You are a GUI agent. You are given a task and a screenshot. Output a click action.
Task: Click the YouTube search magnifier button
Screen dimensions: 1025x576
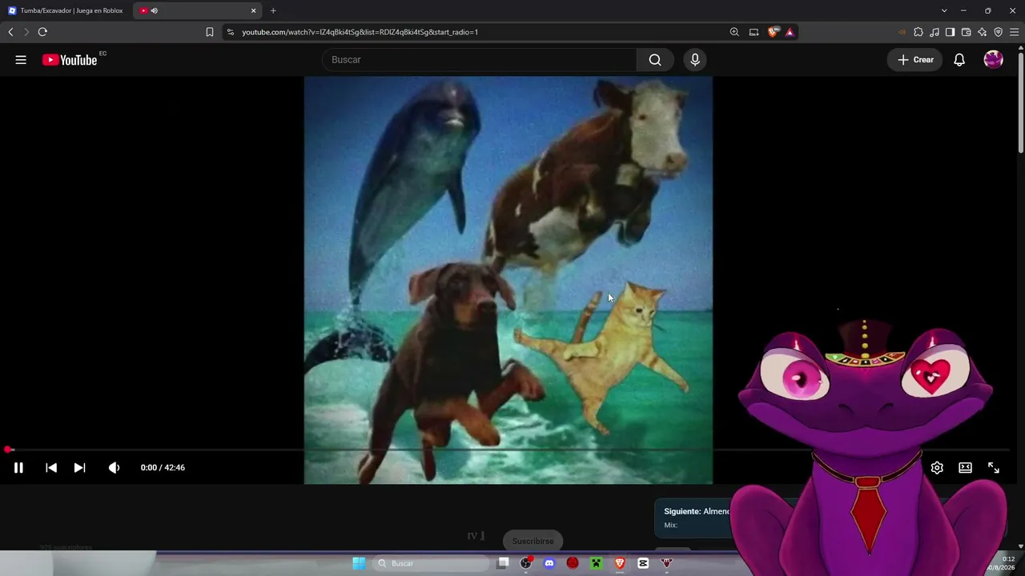[655, 60]
